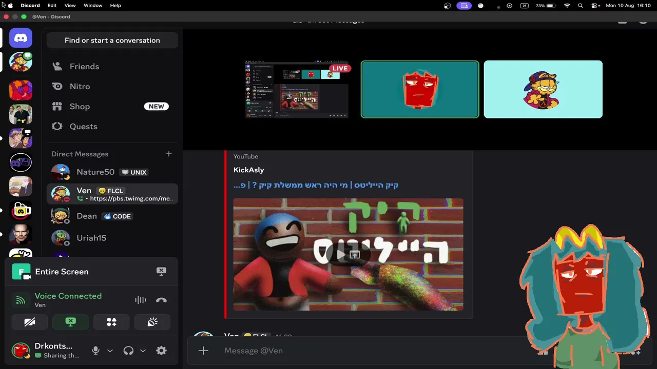Viewport: 657px width, 369px height.
Task: Disconnect from the voice call
Action: click(161, 300)
